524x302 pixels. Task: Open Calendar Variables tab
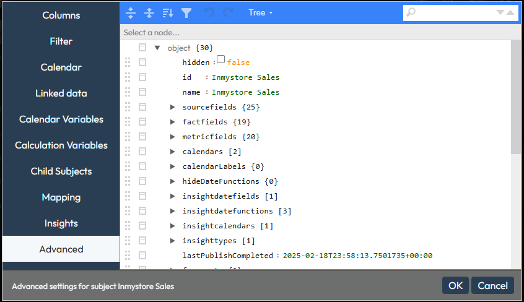[x=61, y=119]
